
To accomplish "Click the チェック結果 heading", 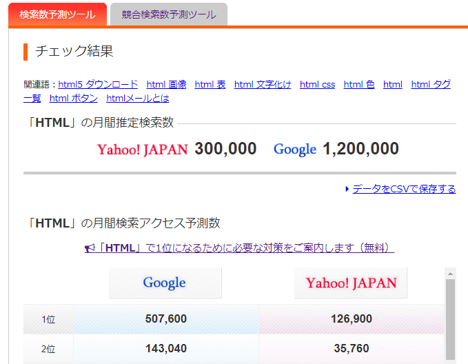I will (74, 51).
